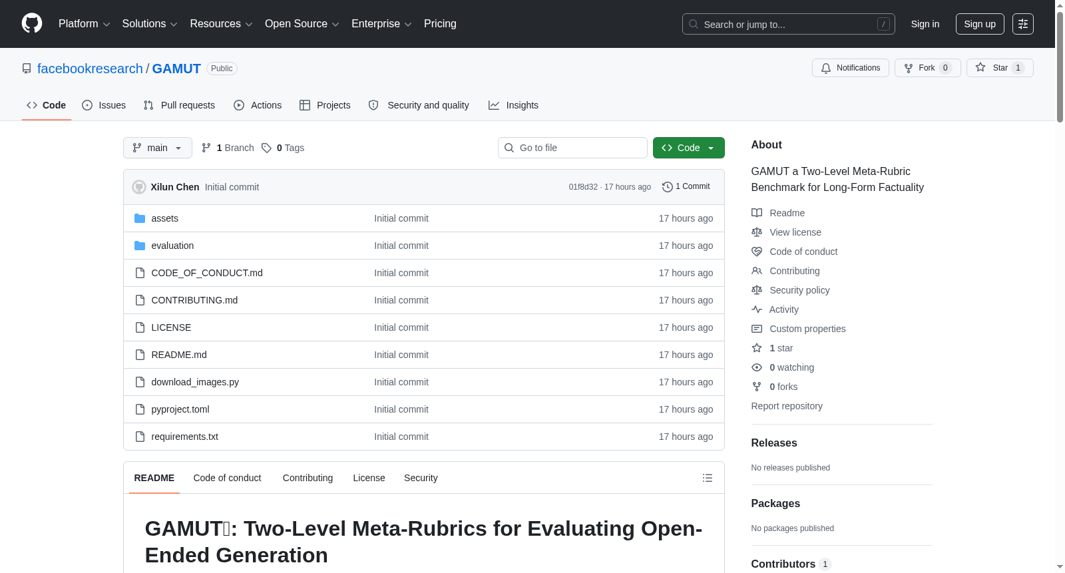1065x573 pixels.
Task: Show the Security README tab
Action: click(x=421, y=478)
